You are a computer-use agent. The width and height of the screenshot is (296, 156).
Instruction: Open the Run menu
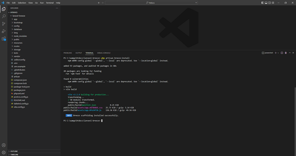coord(42,3)
